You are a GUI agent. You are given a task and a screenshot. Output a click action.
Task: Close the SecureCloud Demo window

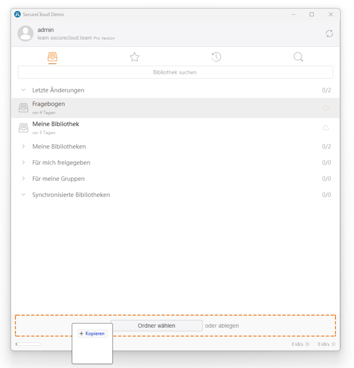[x=331, y=14]
